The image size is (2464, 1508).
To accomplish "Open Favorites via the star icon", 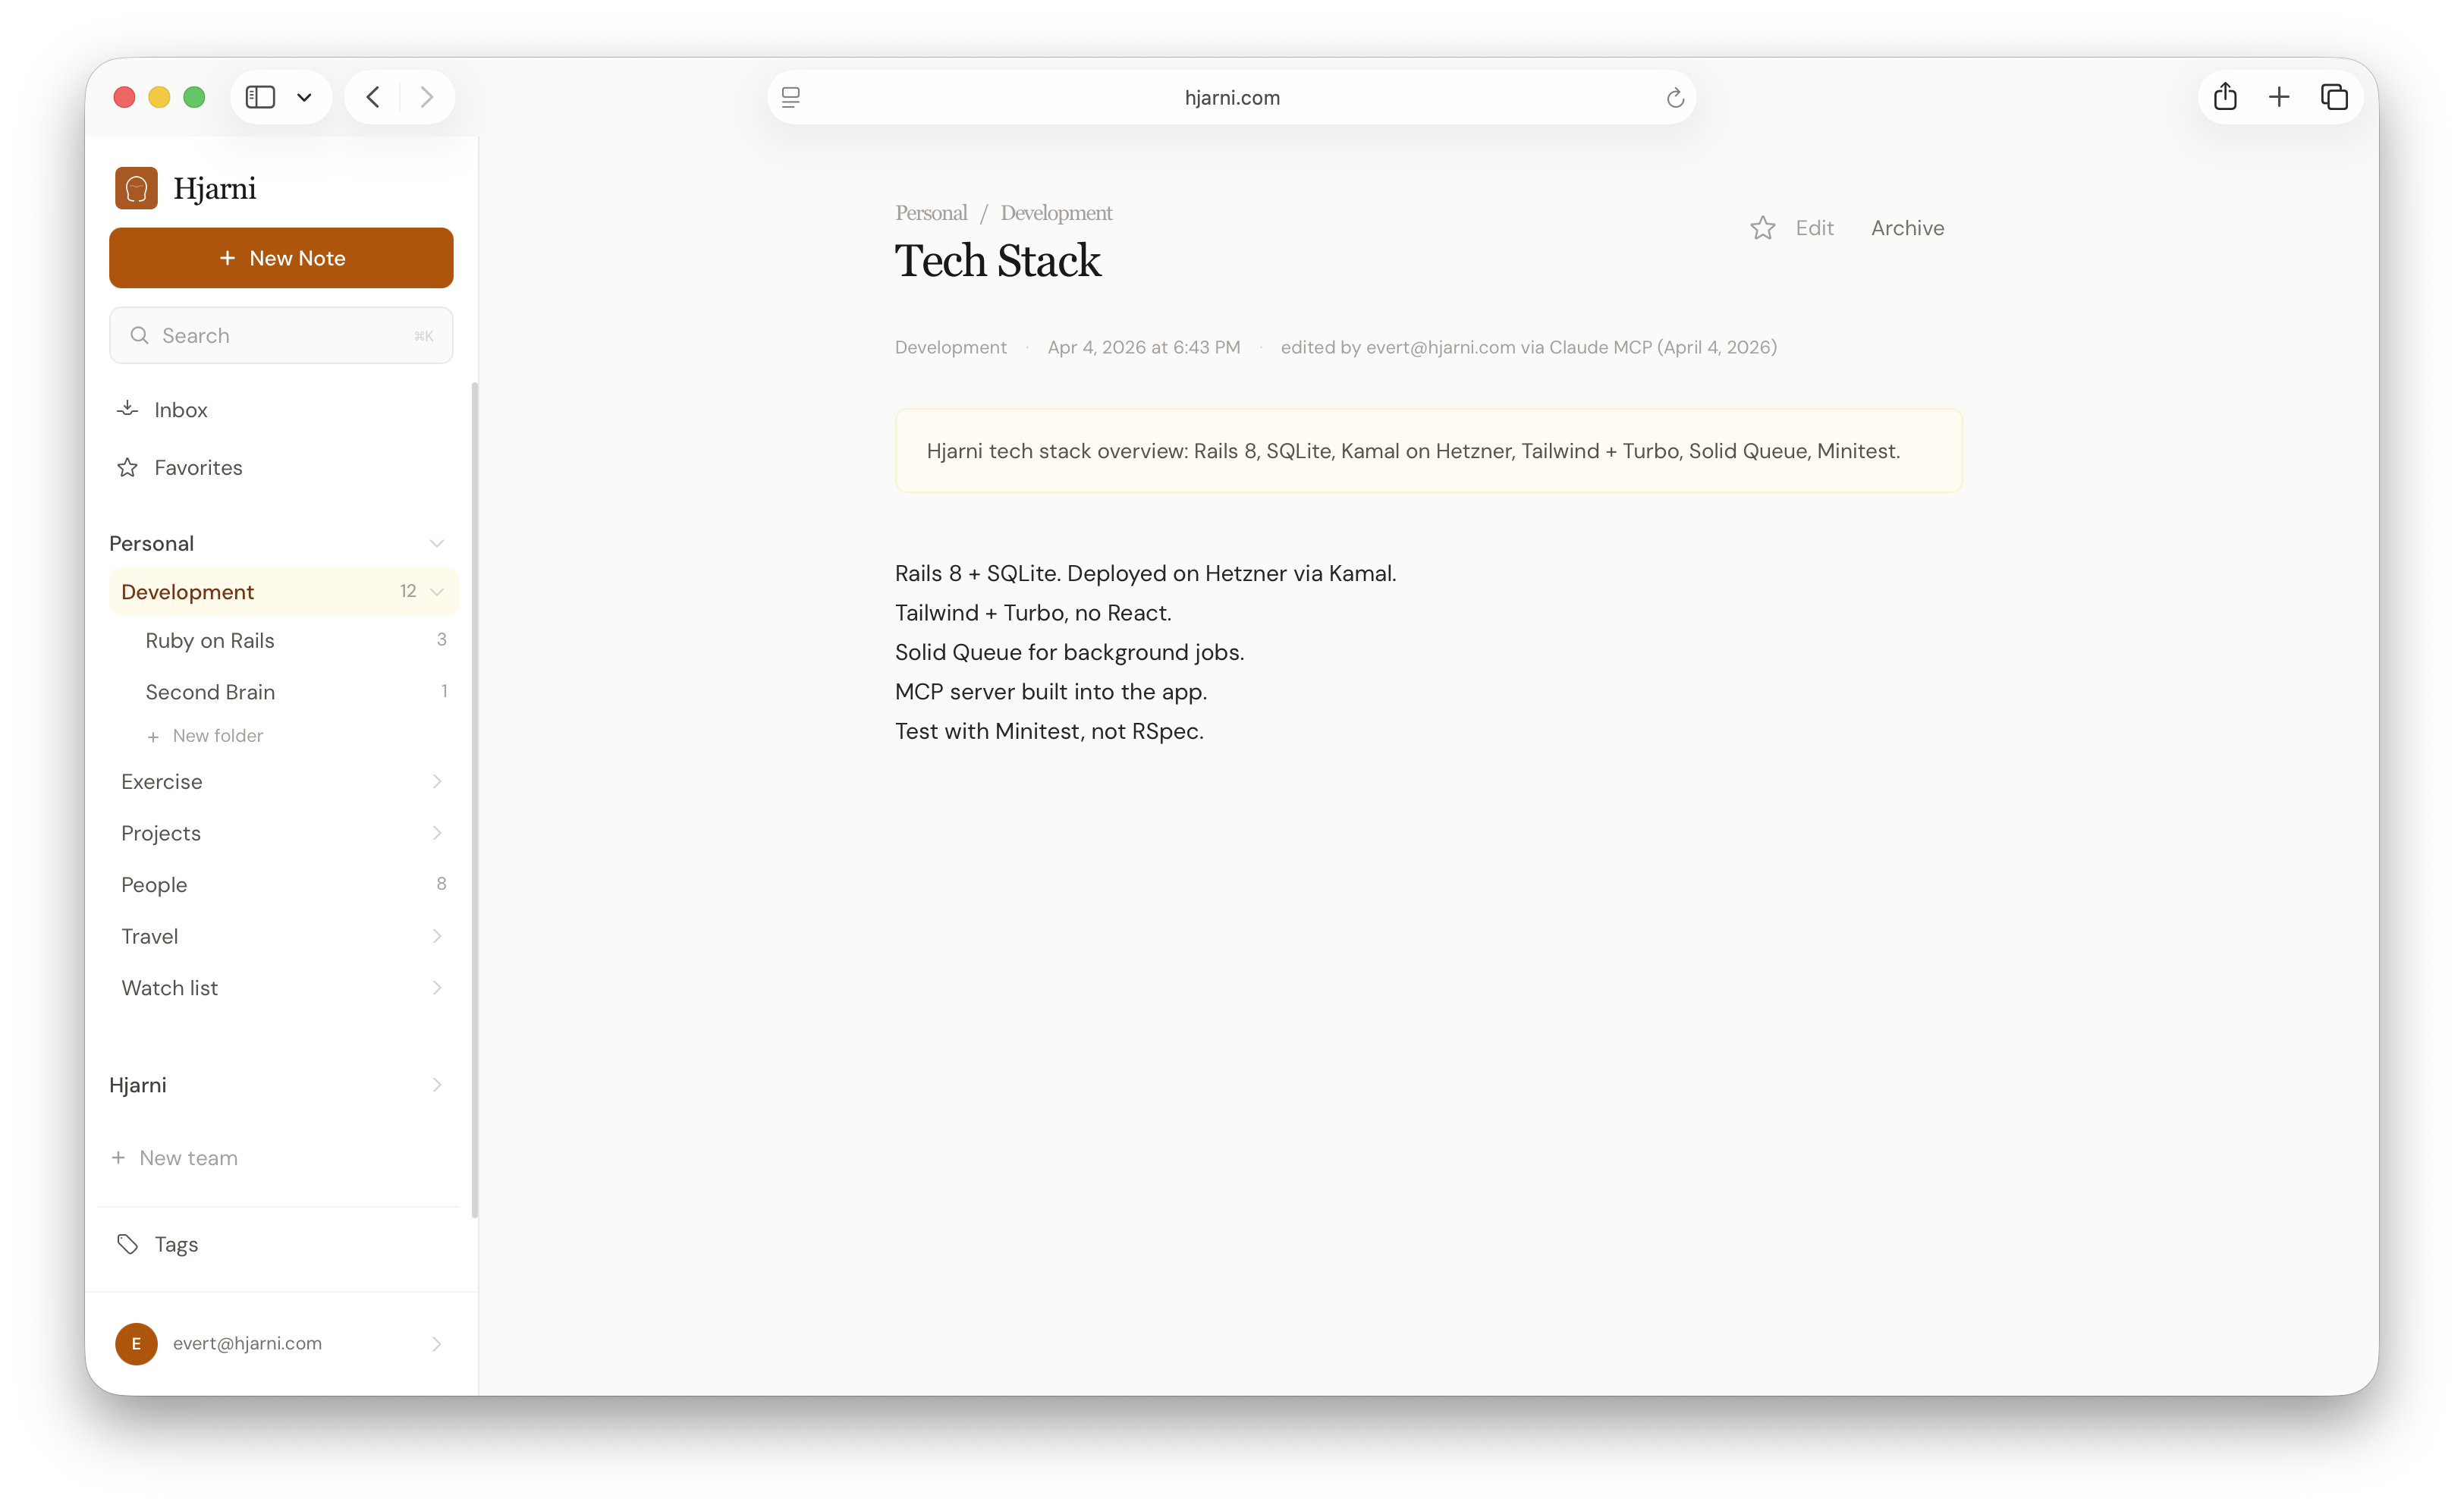I will [127, 467].
